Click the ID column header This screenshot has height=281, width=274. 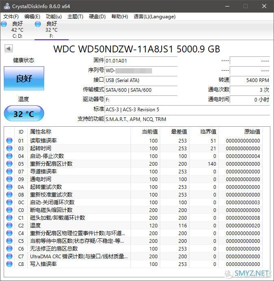coord(21,132)
